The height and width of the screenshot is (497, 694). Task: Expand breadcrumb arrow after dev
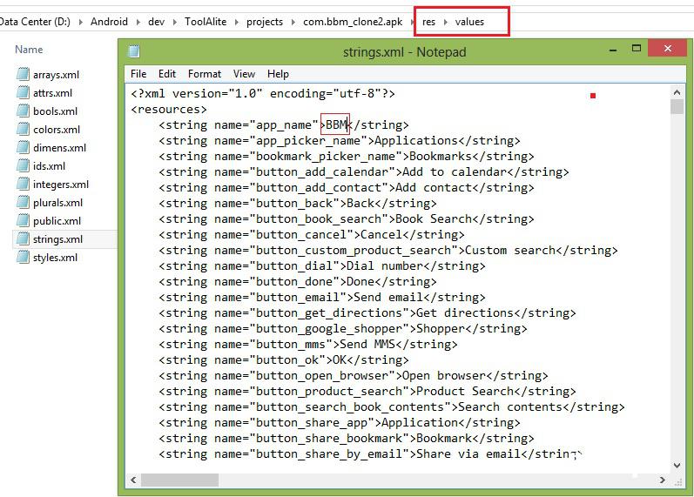(x=175, y=22)
